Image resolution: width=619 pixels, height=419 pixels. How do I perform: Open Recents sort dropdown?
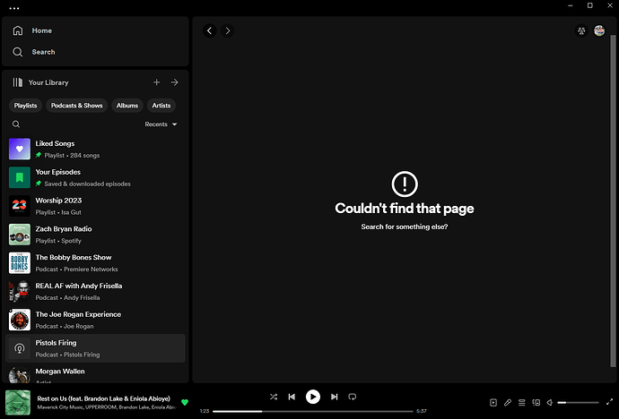161,124
